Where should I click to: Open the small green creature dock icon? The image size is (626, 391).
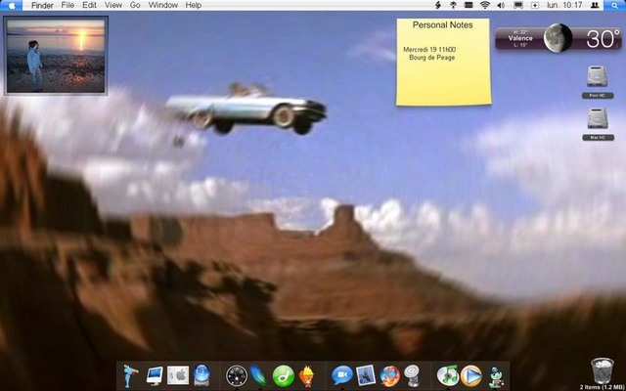(x=496, y=377)
